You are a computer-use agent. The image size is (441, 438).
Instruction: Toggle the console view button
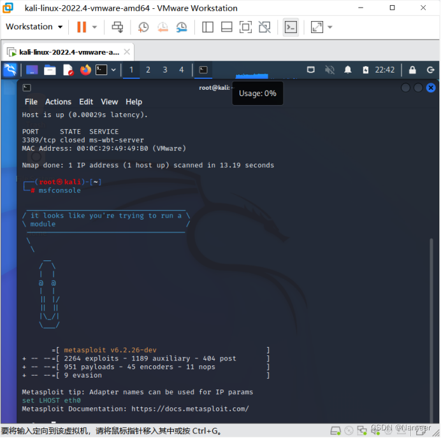(291, 27)
